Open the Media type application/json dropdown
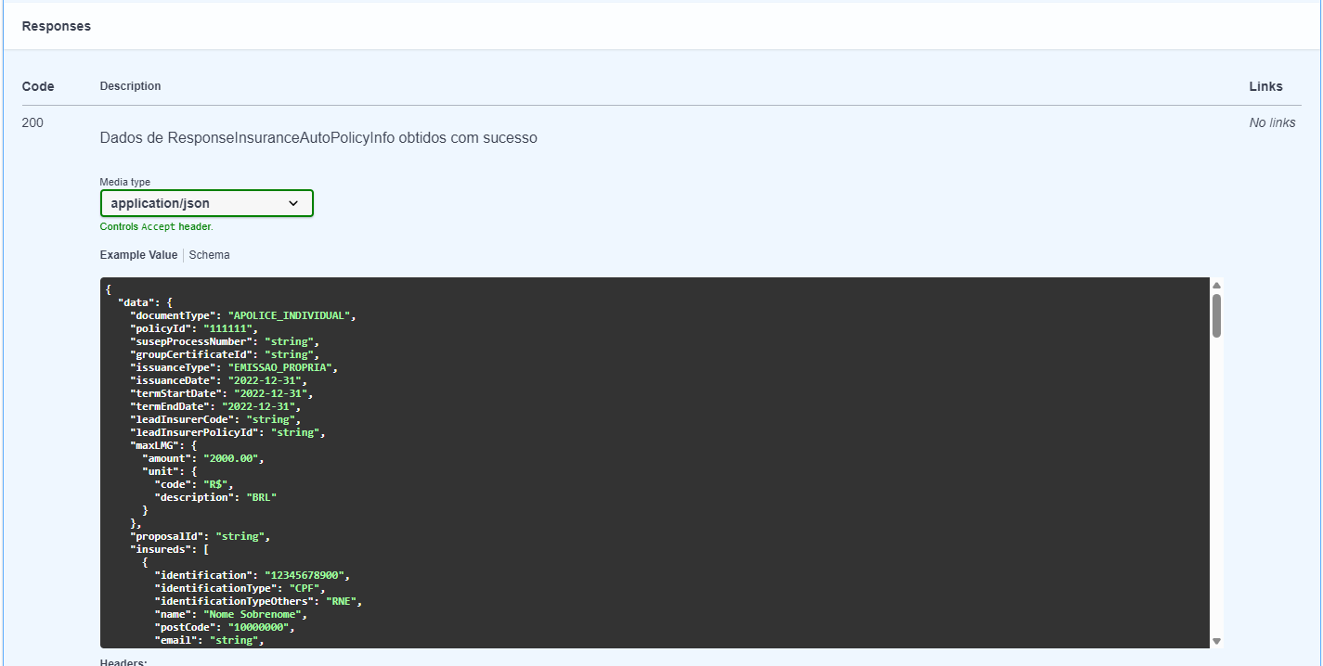This screenshot has width=1323, height=666. click(205, 203)
